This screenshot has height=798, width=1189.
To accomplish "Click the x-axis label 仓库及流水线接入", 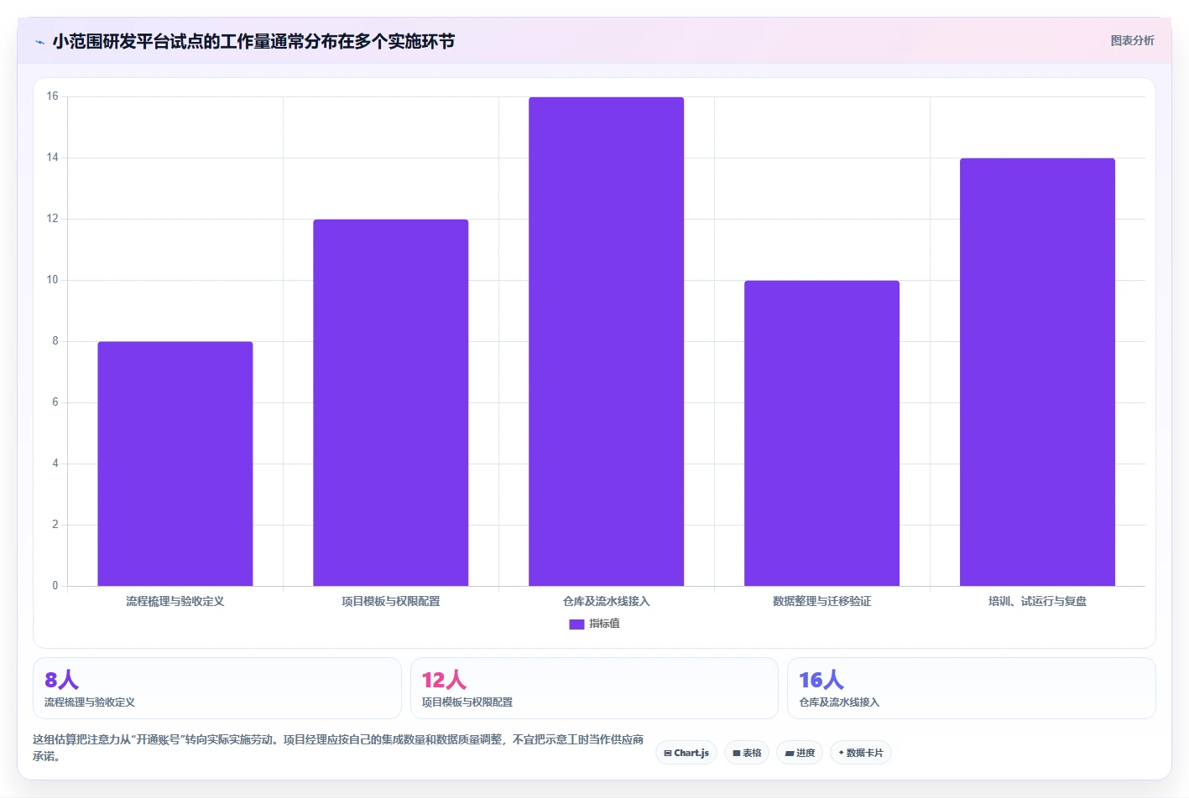I will point(607,601).
